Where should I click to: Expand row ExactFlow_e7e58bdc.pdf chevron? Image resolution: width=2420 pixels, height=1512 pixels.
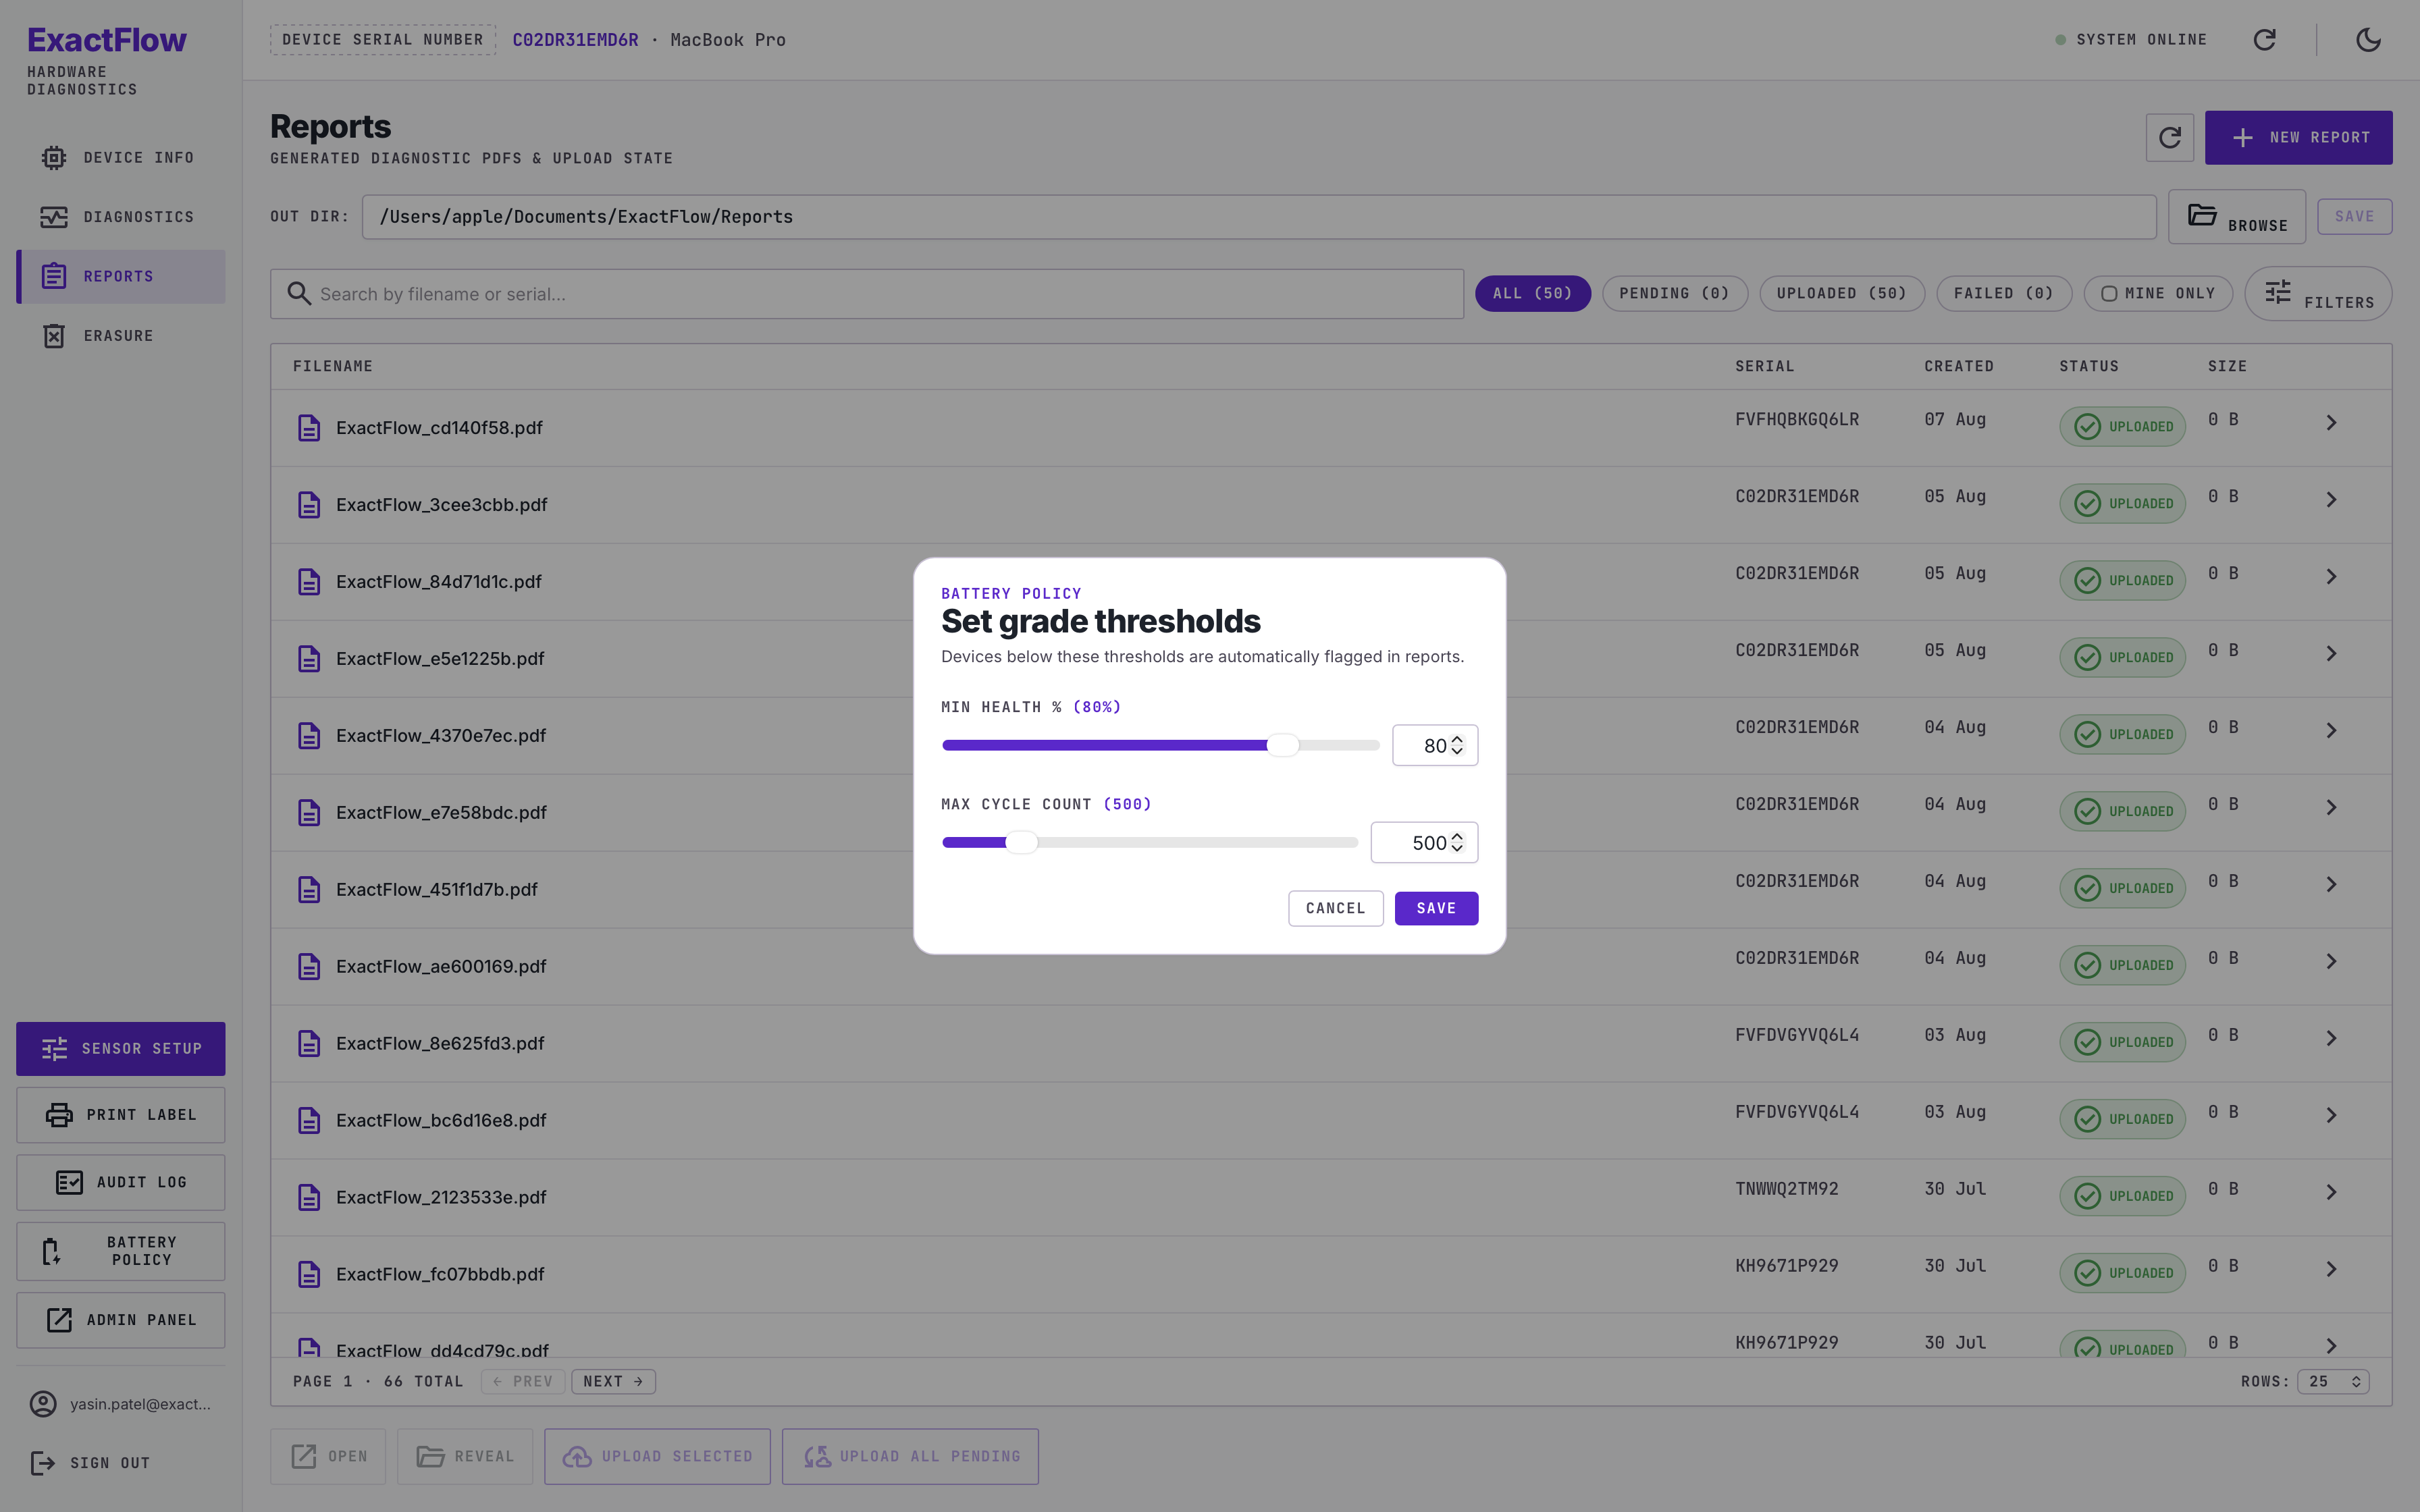click(x=2331, y=808)
